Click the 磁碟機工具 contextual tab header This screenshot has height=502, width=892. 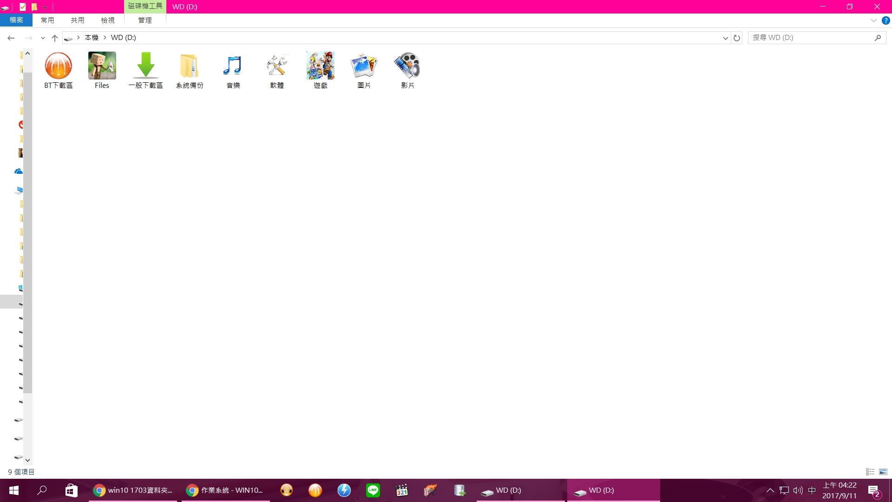(x=145, y=7)
